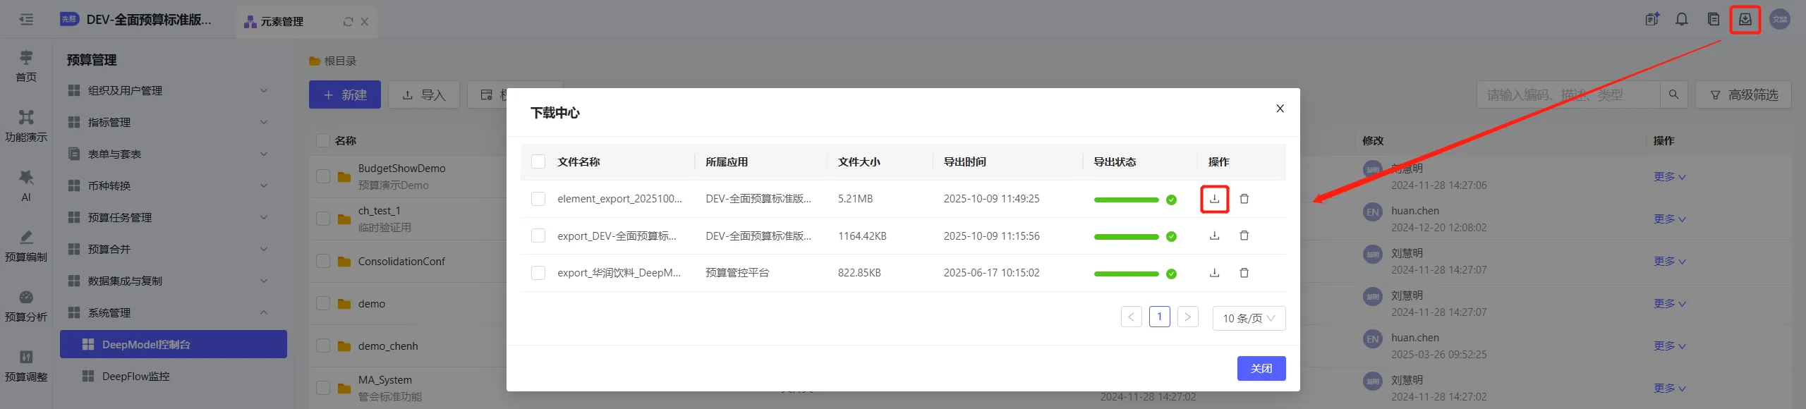Download the element_export file
Viewport: 1806px width, 409px height.
tap(1214, 199)
